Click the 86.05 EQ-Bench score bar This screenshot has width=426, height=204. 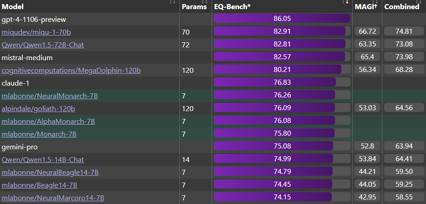coord(282,19)
